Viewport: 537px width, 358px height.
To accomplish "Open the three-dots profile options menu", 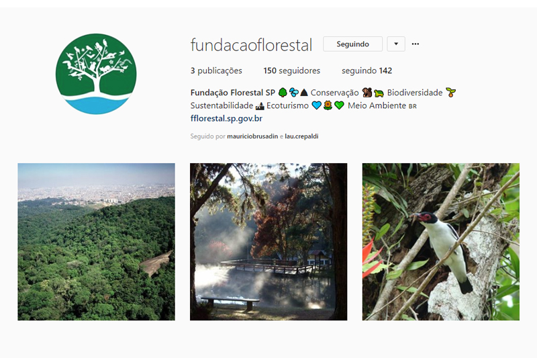I will (x=415, y=44).
